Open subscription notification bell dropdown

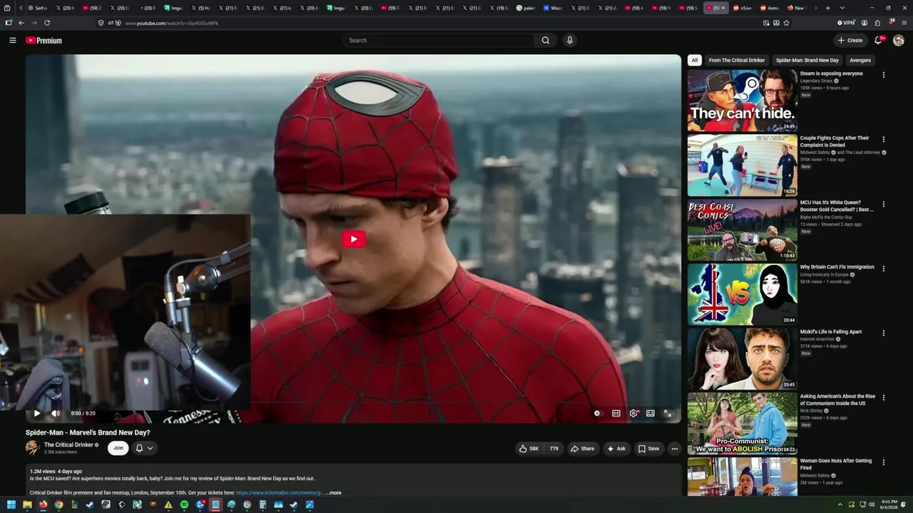click(x=144, y=448)
